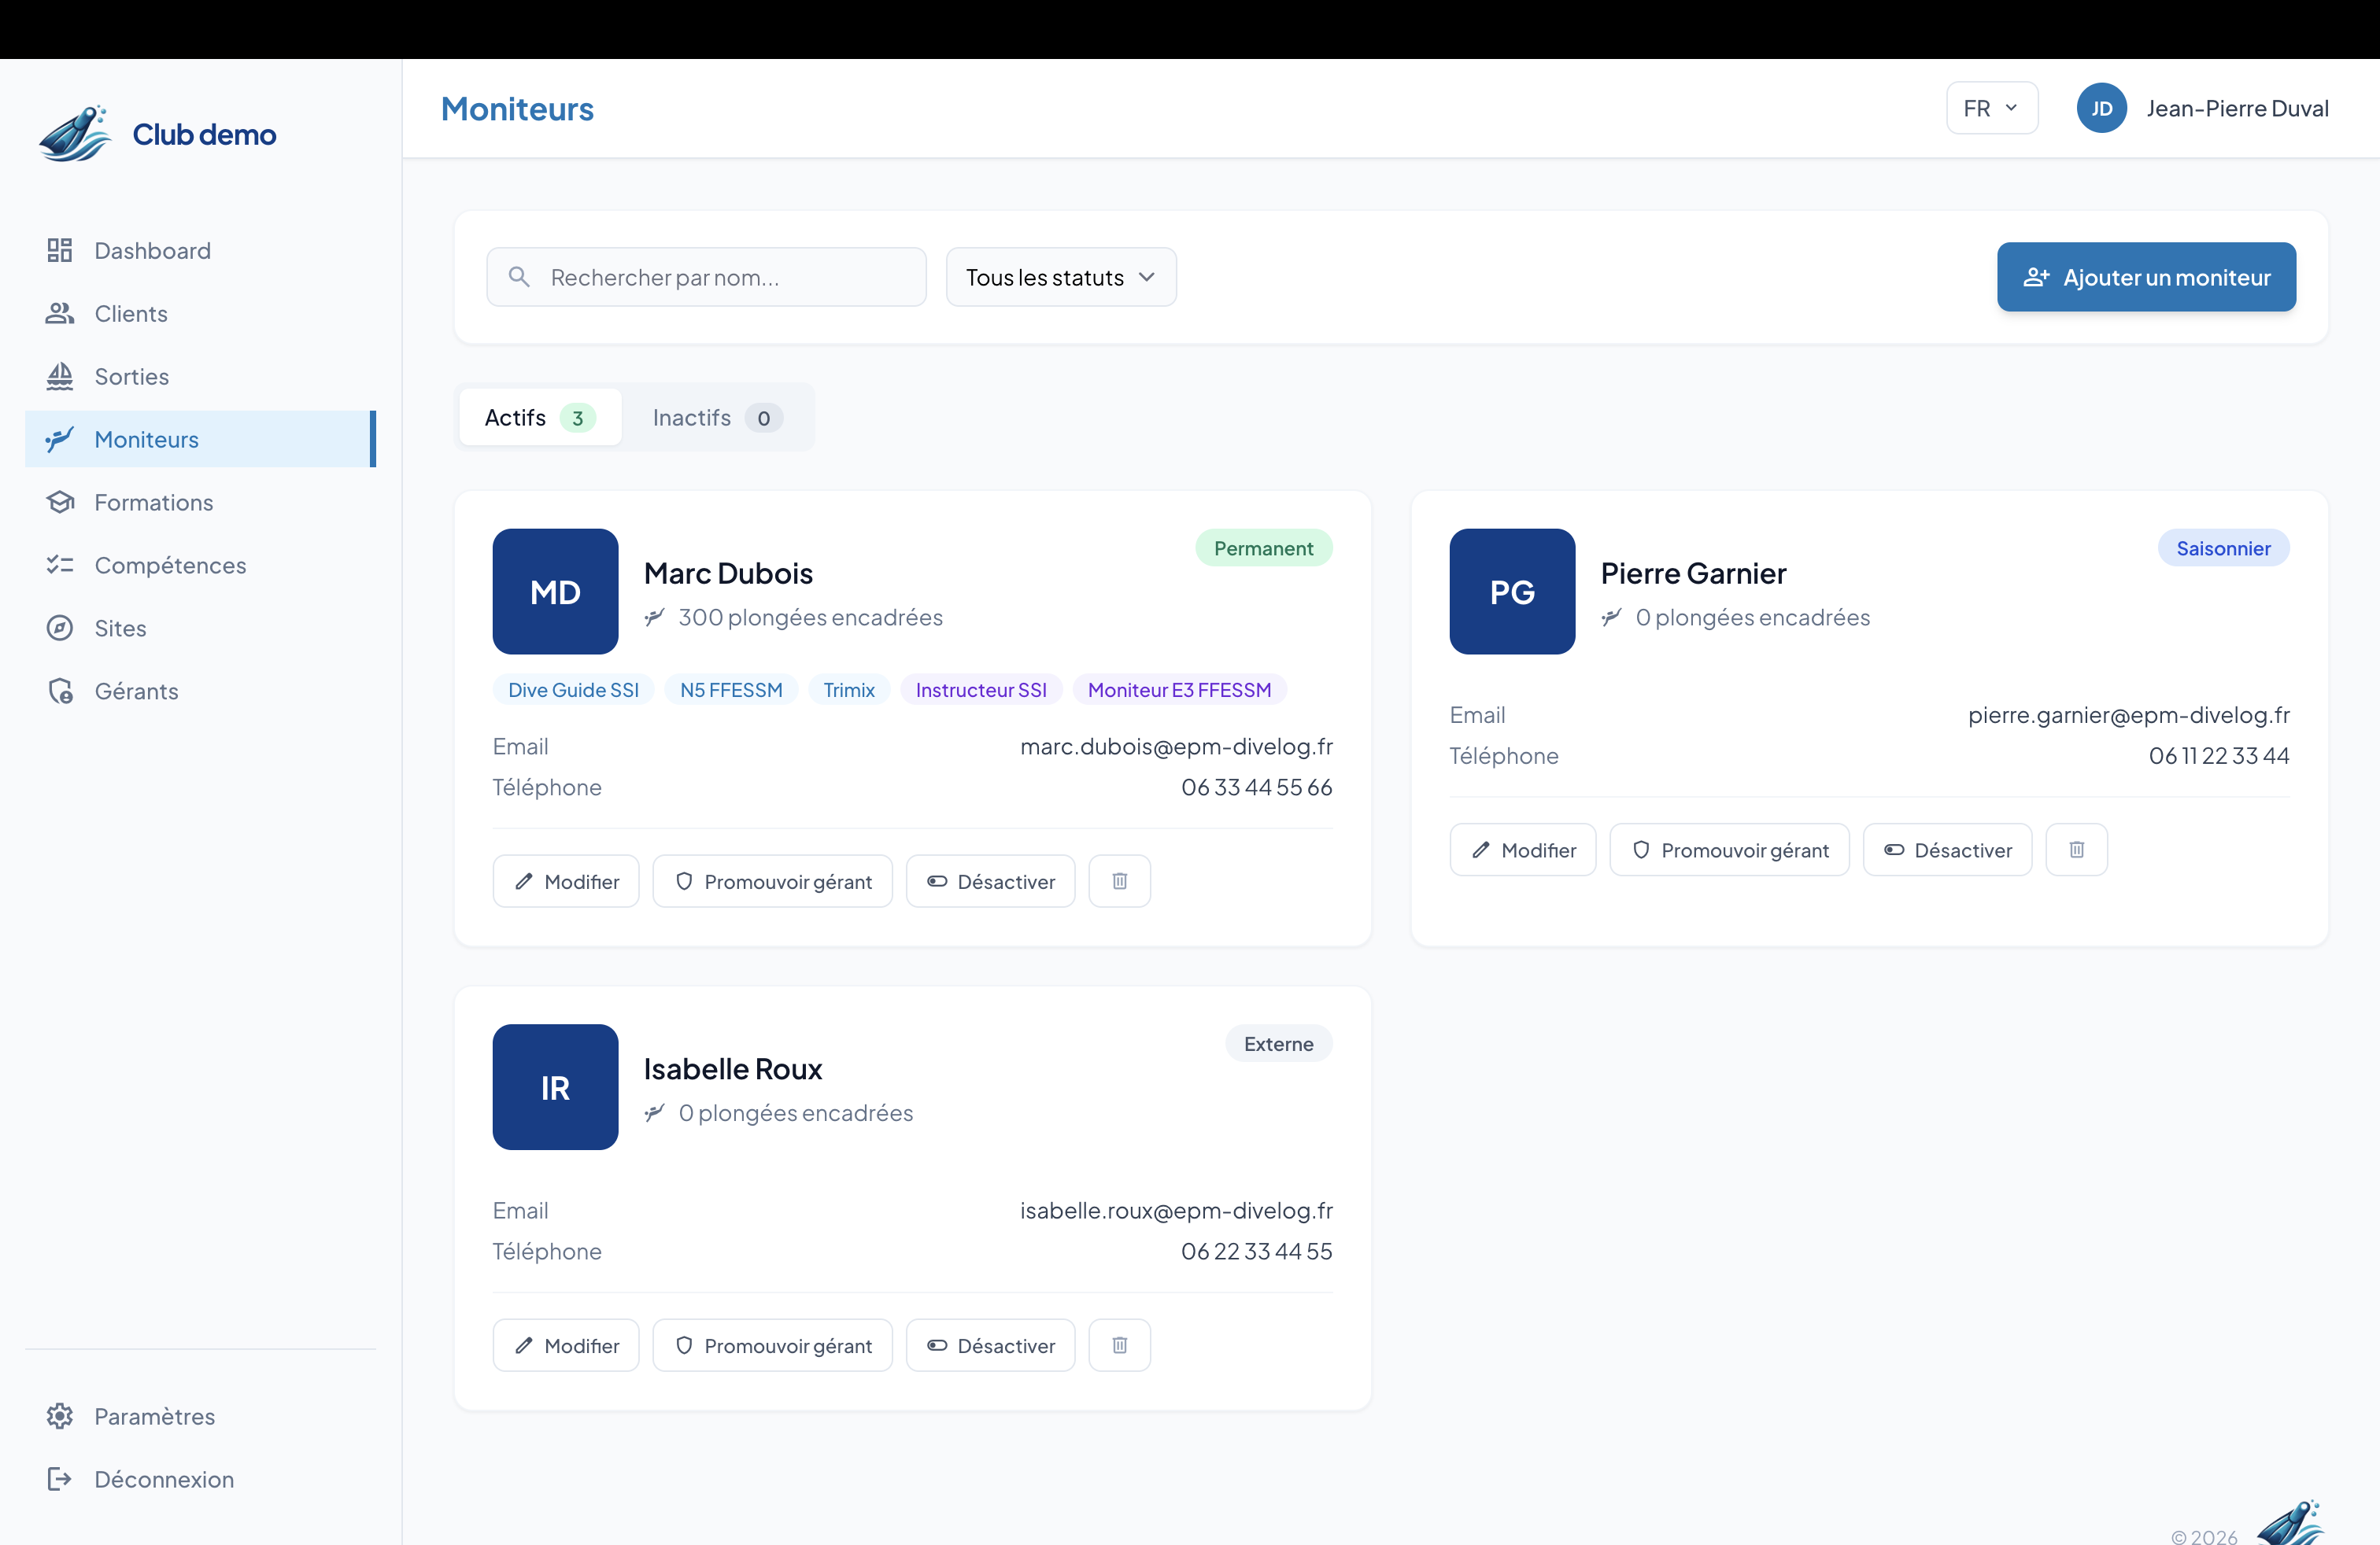2380x1545 pixels.
Task: Switch to the Inactifs tab
Action: tap(716, 418)
